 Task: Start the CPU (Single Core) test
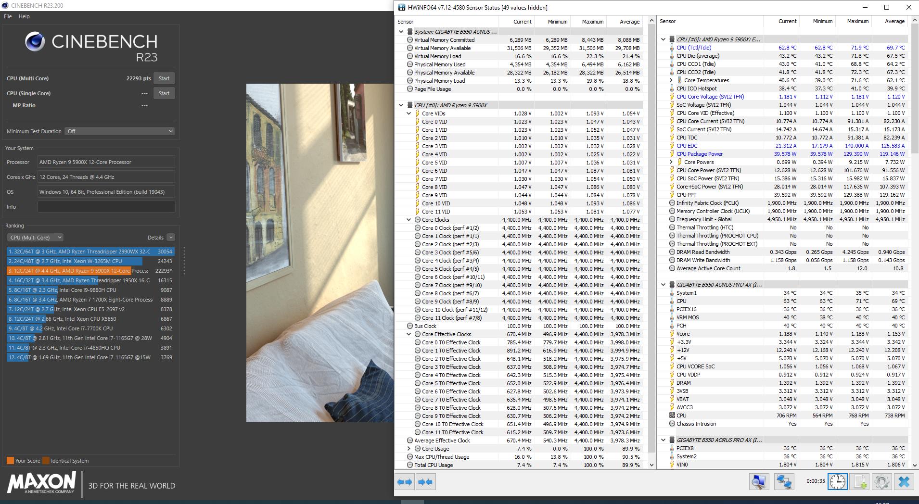[164, 93]
